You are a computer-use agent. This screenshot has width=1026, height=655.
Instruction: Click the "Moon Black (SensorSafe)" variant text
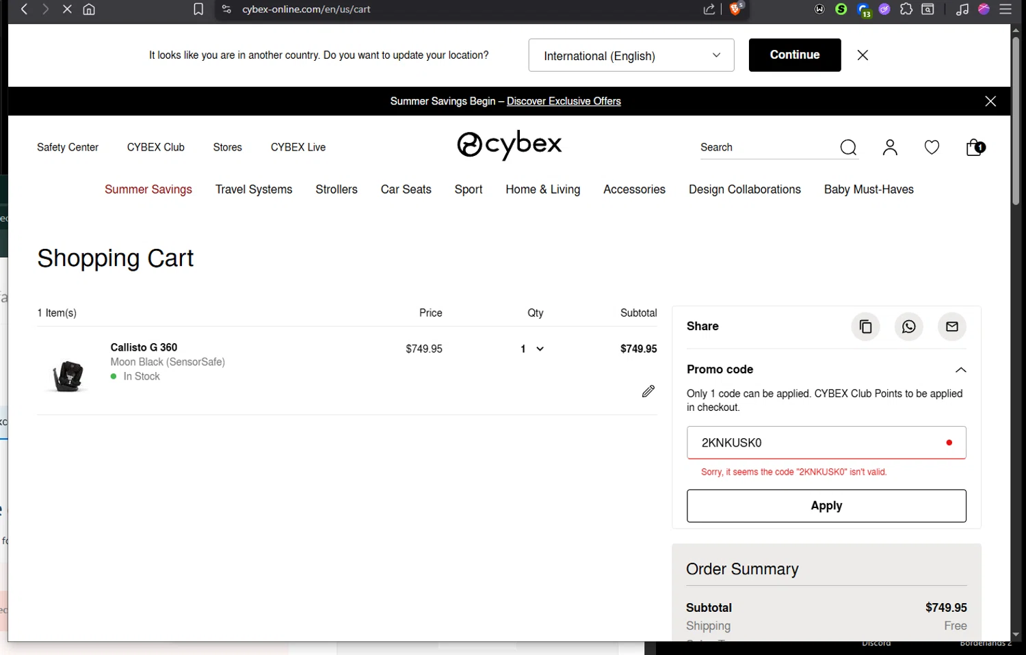point(168,362)
